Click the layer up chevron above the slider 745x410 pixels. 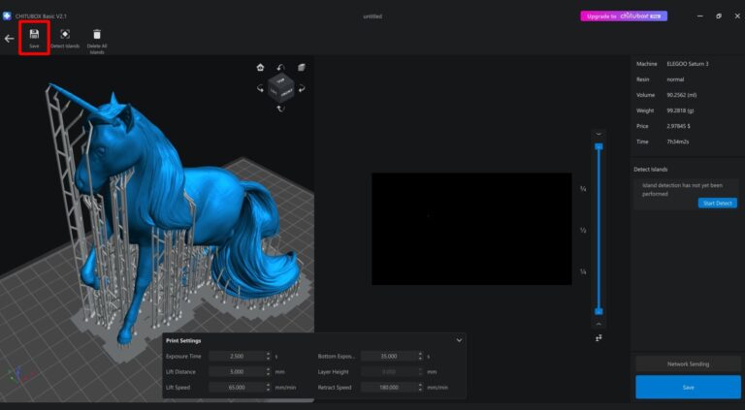tap(599, 134)
